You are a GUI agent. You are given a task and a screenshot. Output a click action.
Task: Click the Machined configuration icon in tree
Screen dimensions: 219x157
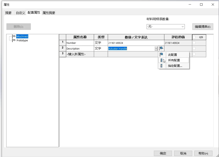click(14, 36)
